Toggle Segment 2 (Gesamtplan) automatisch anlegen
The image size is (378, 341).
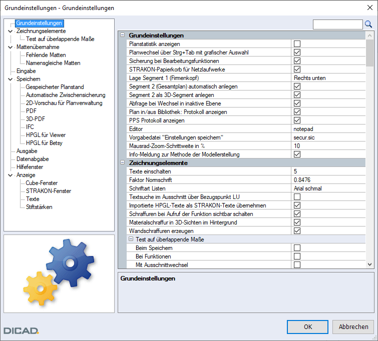point(297,86)
